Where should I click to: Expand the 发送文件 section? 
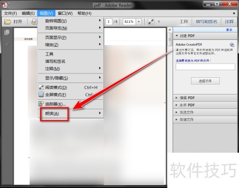(205, 112)
